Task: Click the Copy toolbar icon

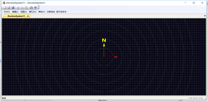Action: tap(22, 7)
